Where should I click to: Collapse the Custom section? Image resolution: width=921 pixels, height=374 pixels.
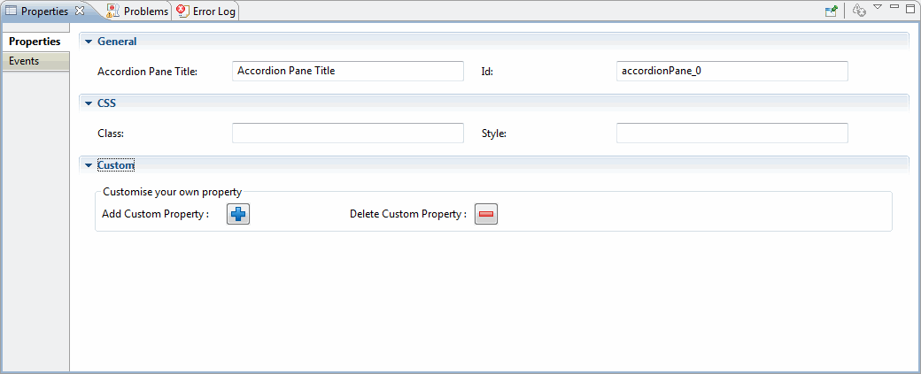click(x=89, y=166)
